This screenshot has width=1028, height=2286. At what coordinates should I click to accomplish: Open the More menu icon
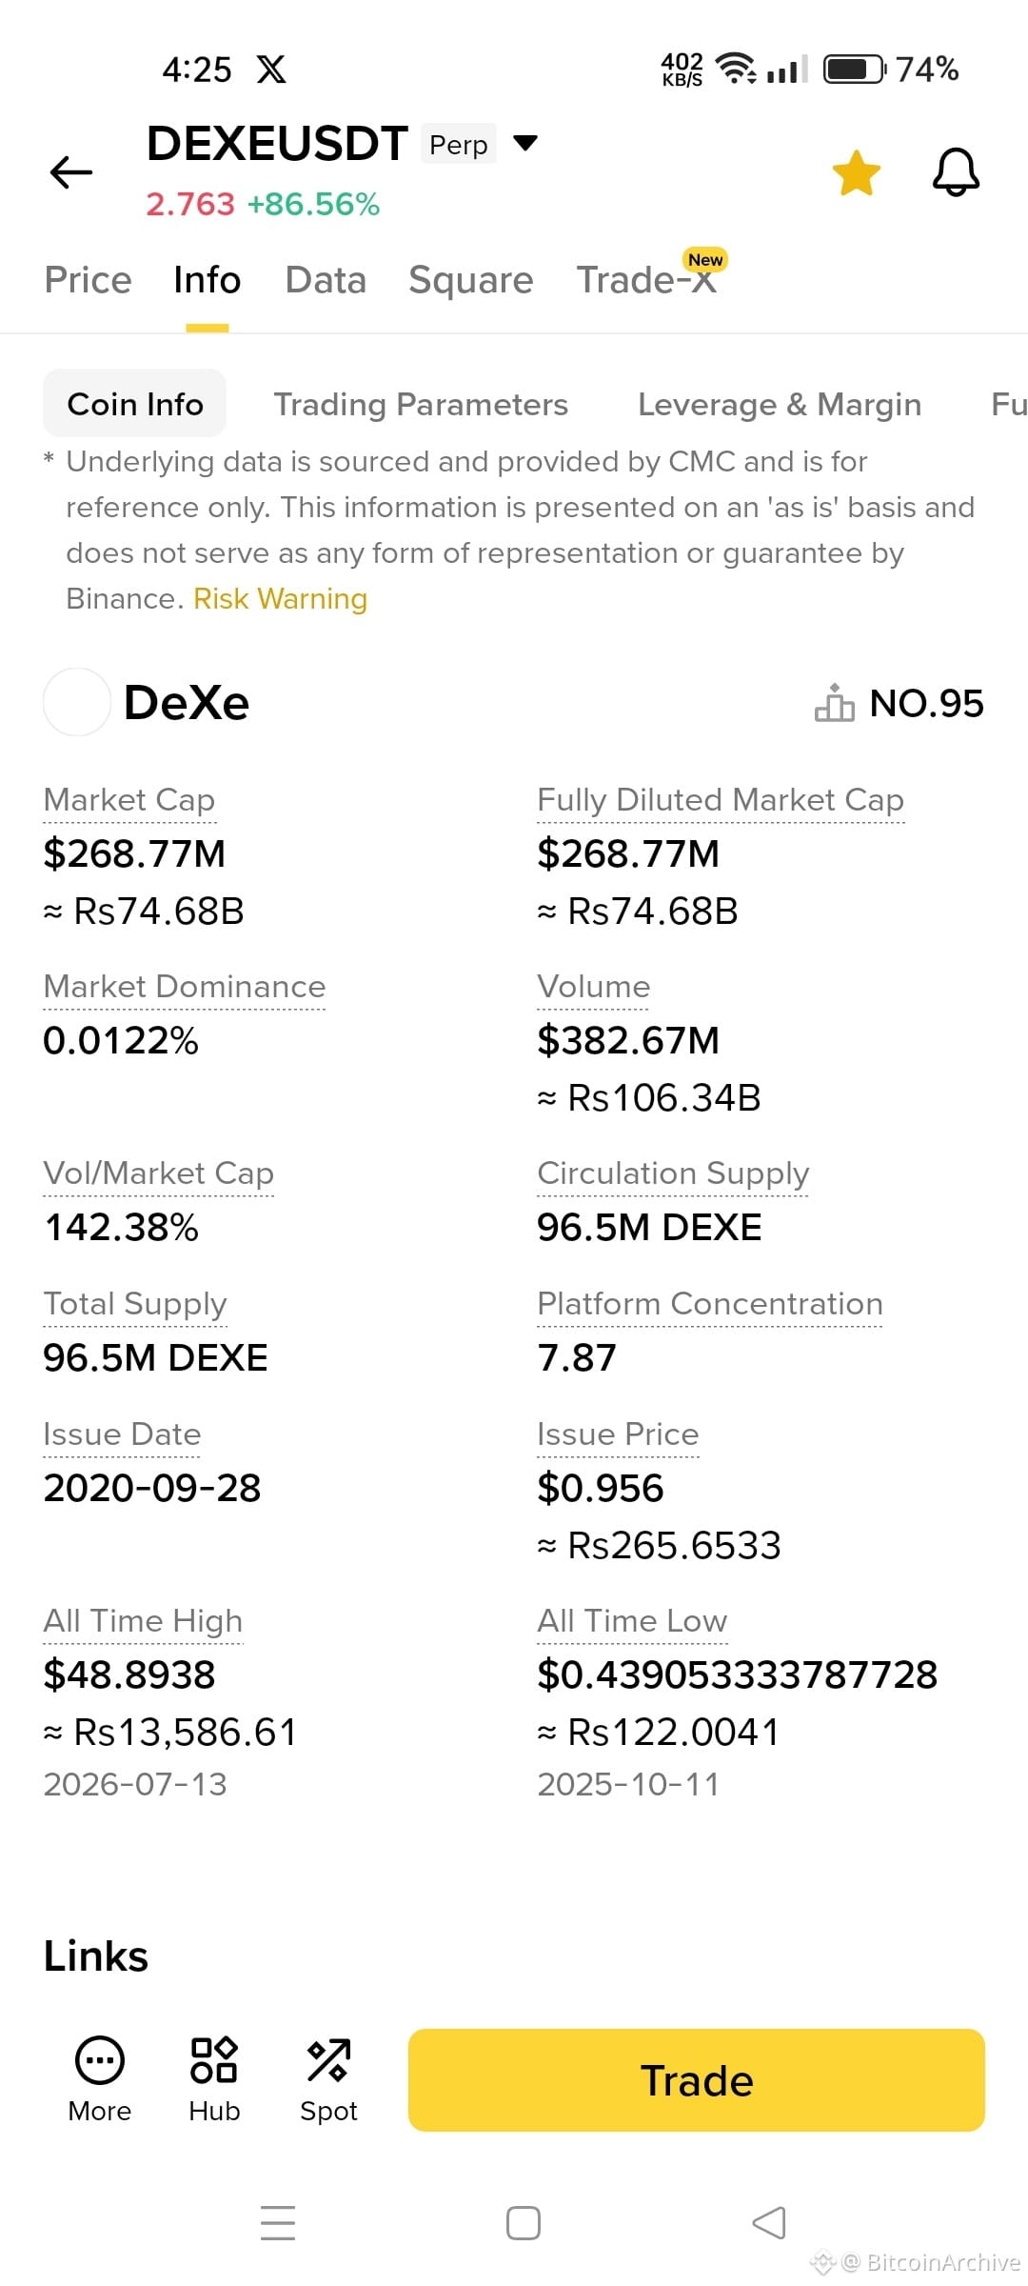pyautogui.click(x=100, y=2059)
